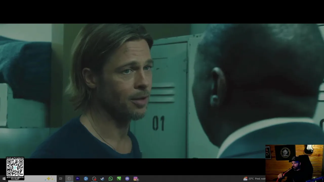
Task: Open WhatsApp from the taskbar
Action: (x=111, y=179)
